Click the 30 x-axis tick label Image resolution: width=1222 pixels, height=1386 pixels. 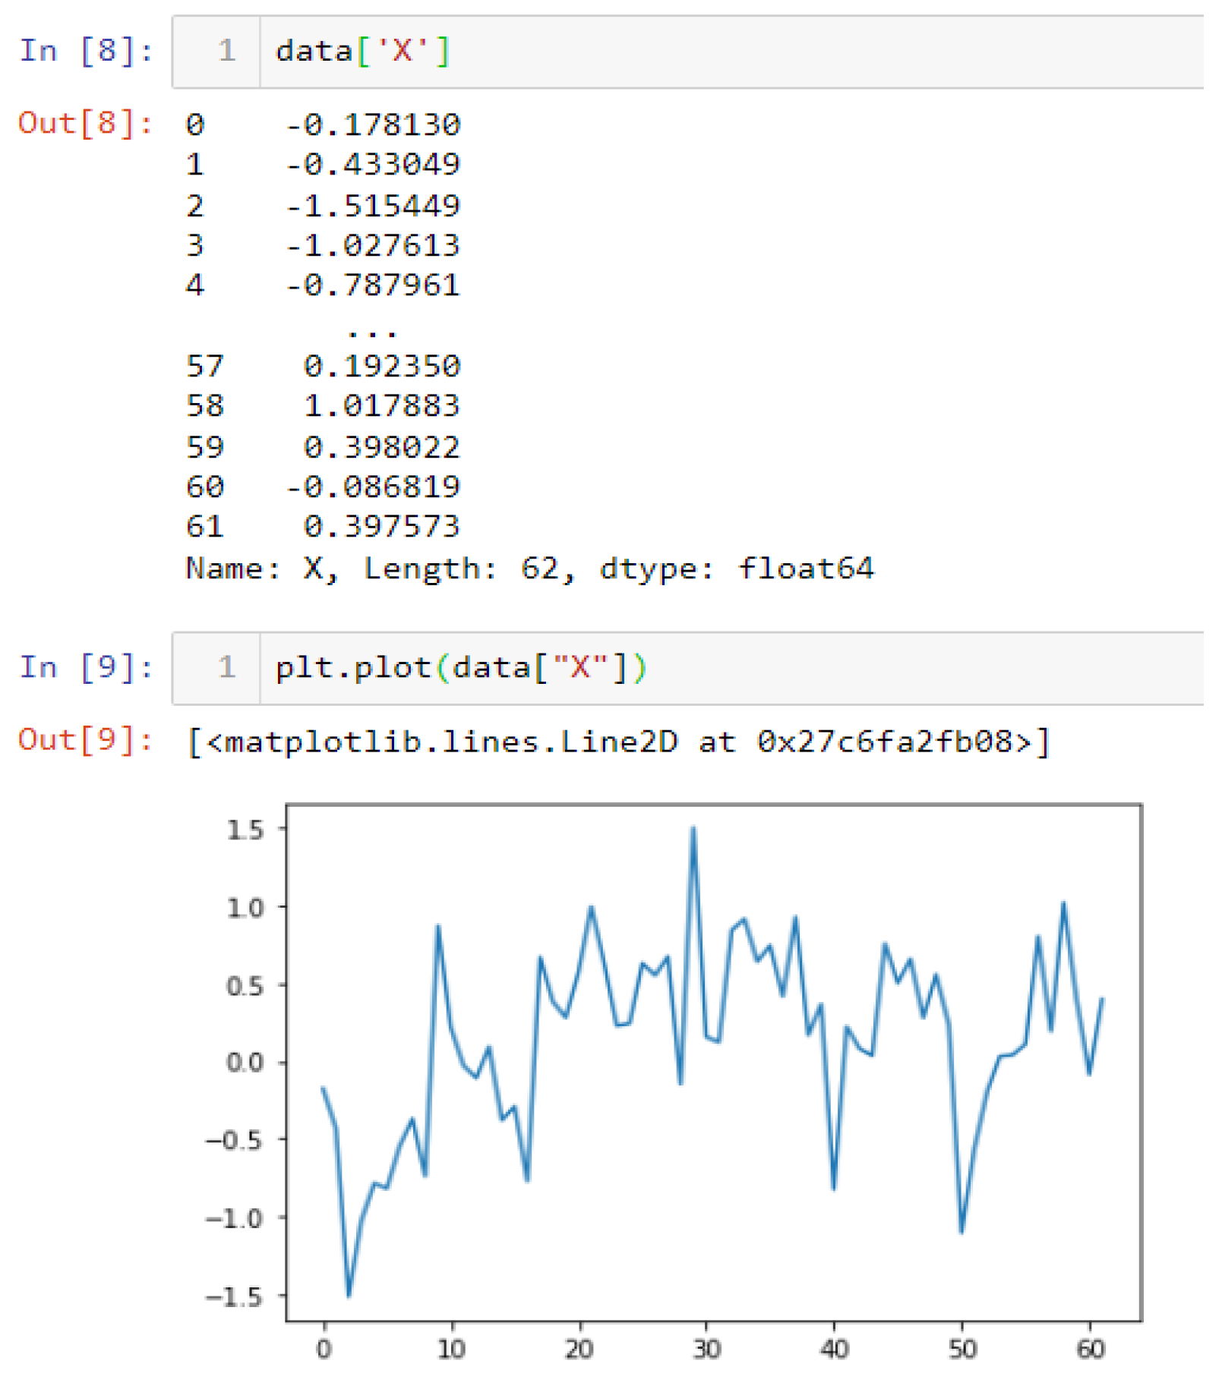click(706, 1349)
